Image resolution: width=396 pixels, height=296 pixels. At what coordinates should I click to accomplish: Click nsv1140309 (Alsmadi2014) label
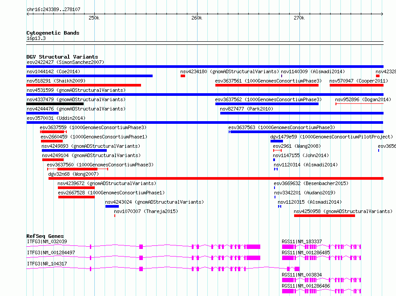313,71
